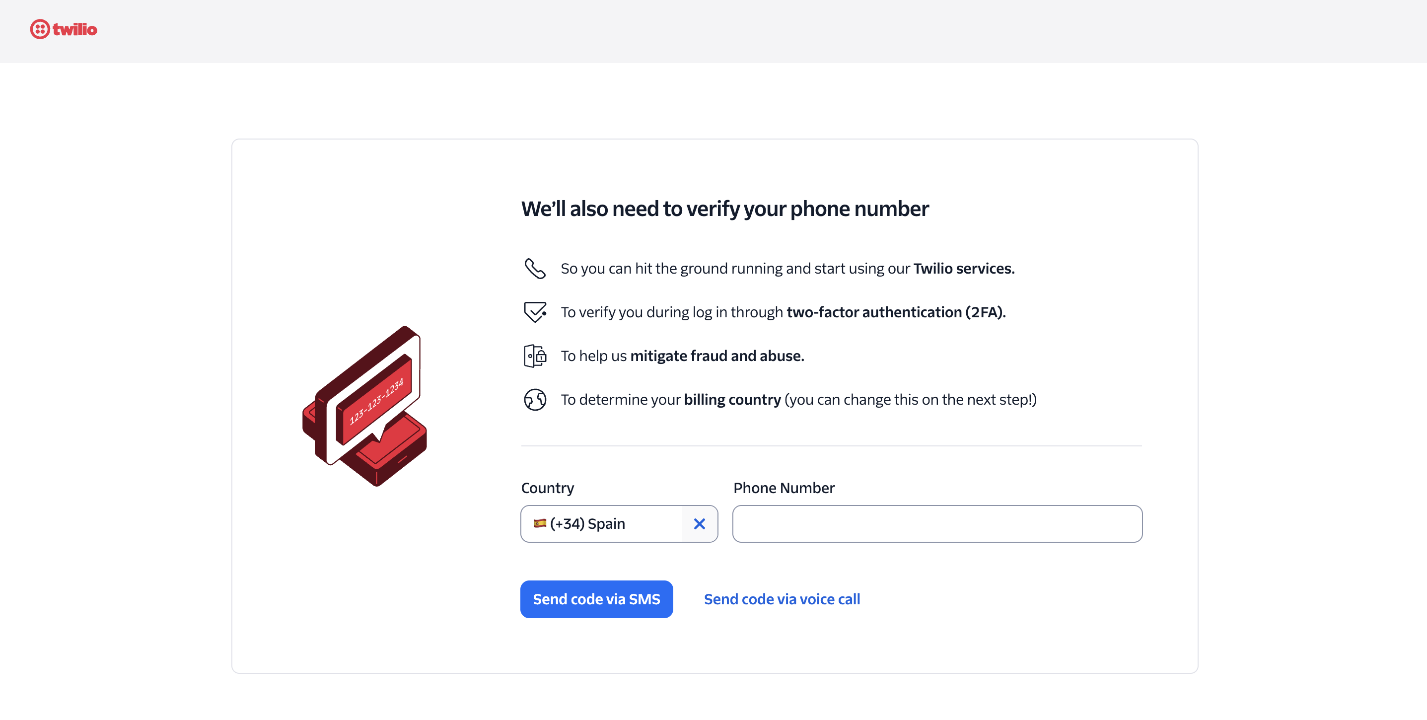The image size is (1427, 720).
Task: Choose Send code via voice call
Action: tap(782, 599)
